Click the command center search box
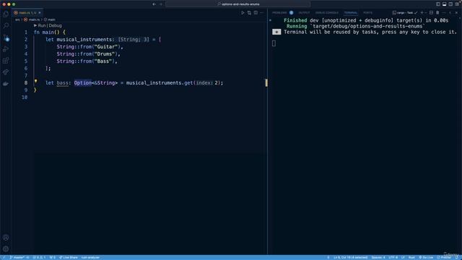The width and height of the screenshot is (462, 260). 238,4
